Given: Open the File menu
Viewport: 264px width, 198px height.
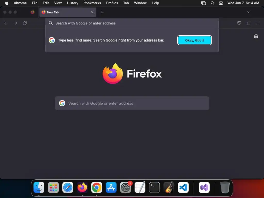Looking at the screenshot, I should click(35, 3).
